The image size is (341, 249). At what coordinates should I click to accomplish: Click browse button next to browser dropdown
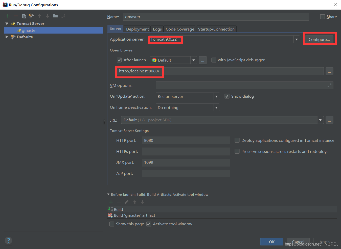(203, 60)
